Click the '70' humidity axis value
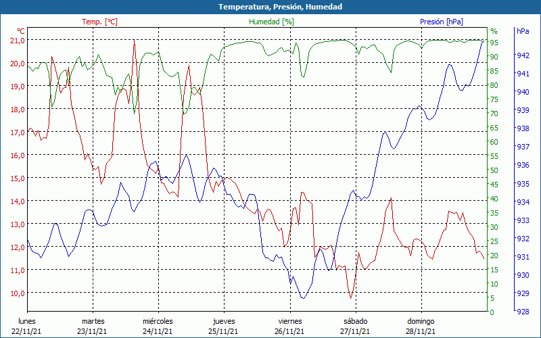541x338 pixels. tap(494, 114)
